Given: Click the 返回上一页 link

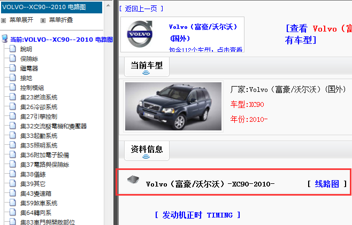Looking at the screenshot, I should pyautogui.click(x=141, y=9).
